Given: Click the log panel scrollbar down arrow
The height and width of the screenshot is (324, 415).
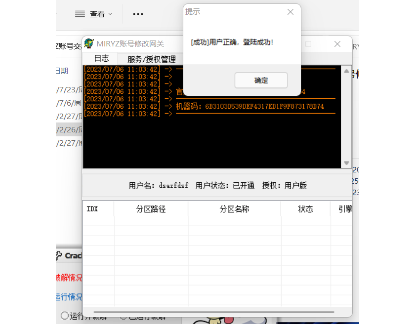Looking at the screenshot, I should (x=346, y=163).
